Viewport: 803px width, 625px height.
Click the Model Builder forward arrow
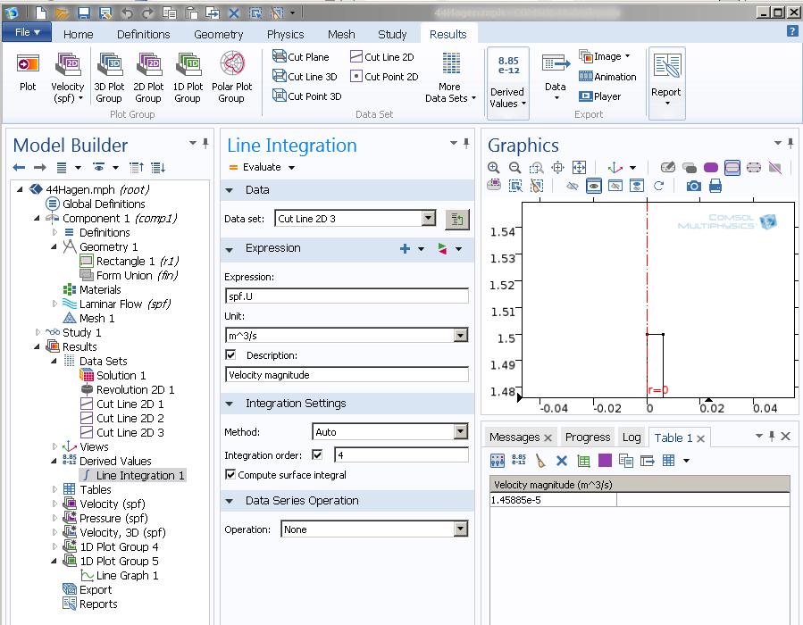40,167
